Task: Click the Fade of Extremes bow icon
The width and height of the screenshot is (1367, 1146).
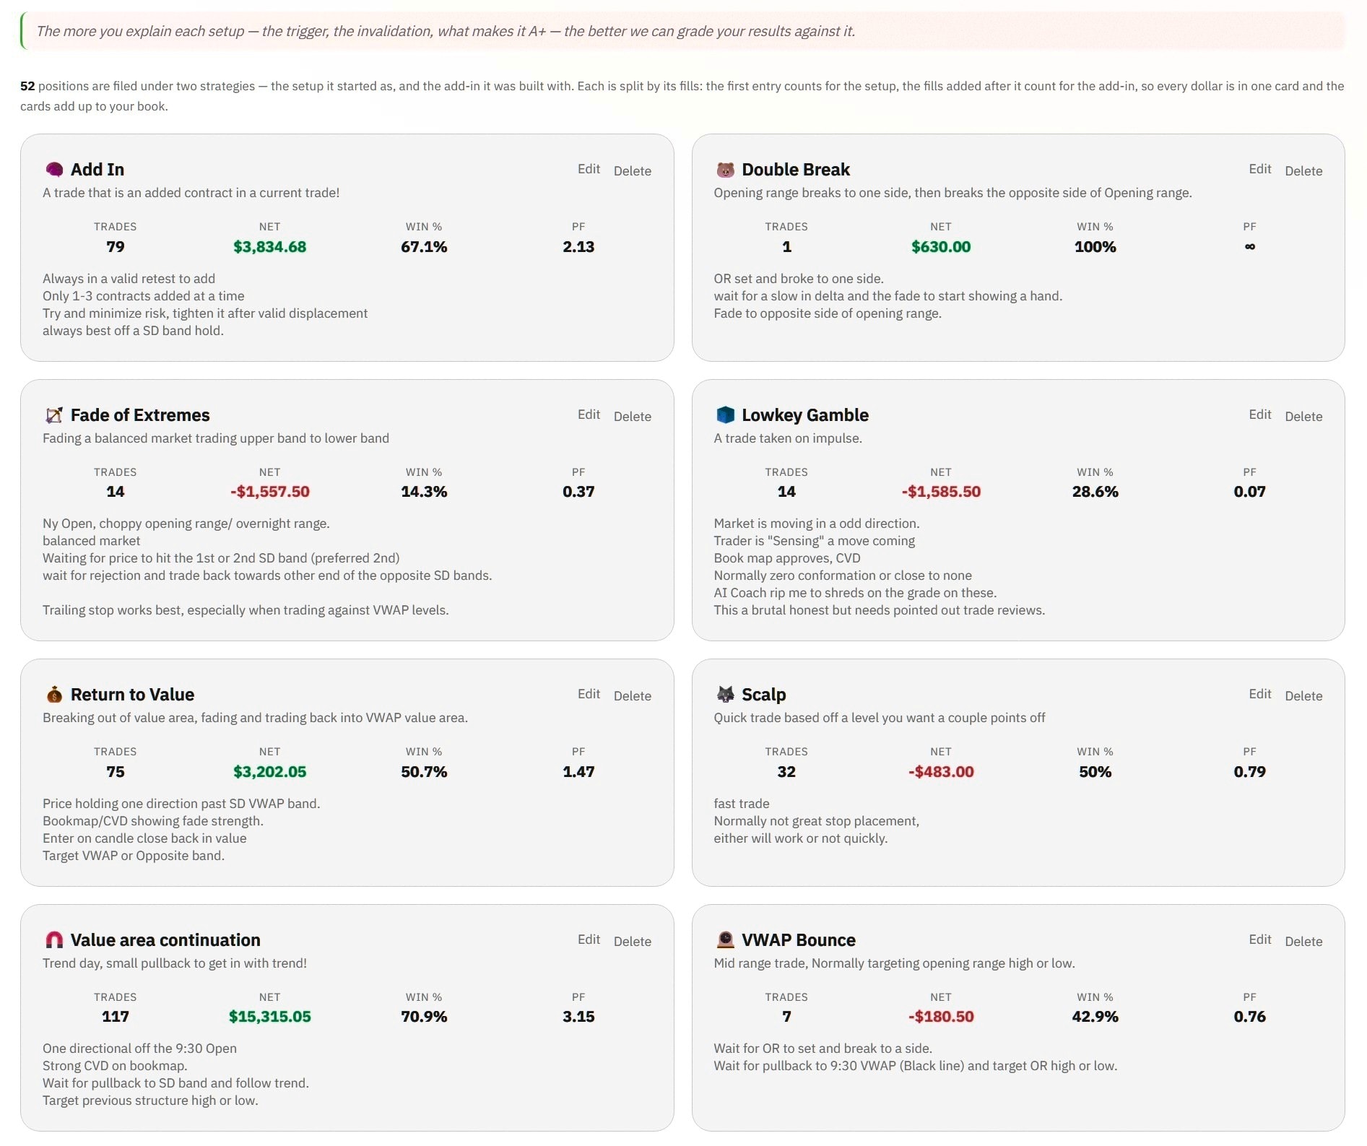Action: [54, 415]
